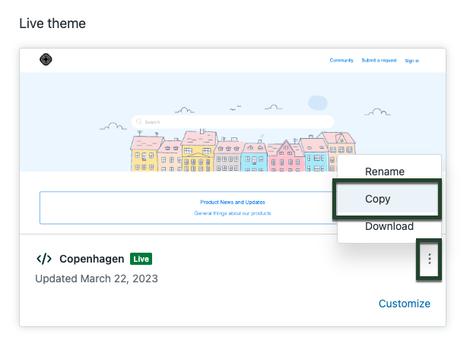
Task: Click 'General things about our products' text
Action: coord(232,213)
